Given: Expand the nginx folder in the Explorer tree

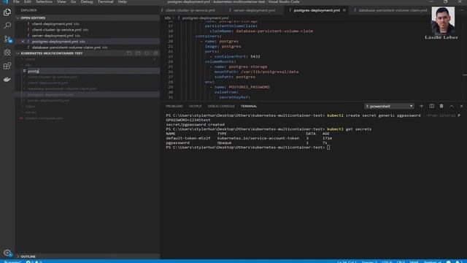Looking at the screenshot, I should (x=30, y=107).
